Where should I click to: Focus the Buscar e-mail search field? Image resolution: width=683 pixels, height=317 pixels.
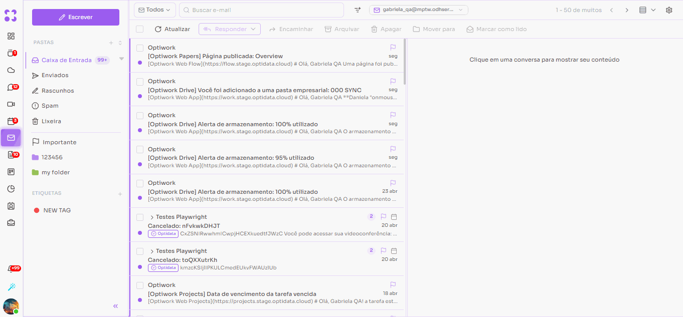pyautogui.click(x=261, y=10)
